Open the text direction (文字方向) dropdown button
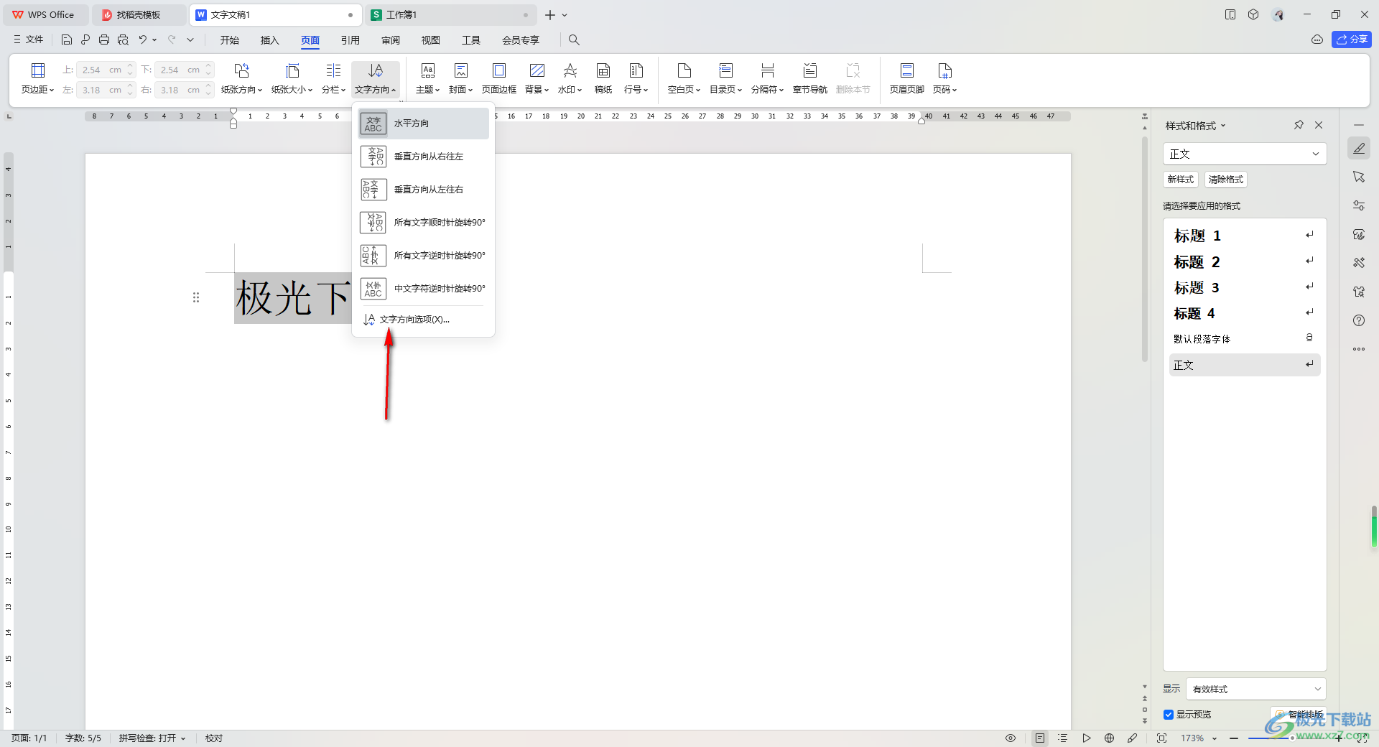This screenshot has height=747, width=1379. pyautogui.click(x=376, y=78)
